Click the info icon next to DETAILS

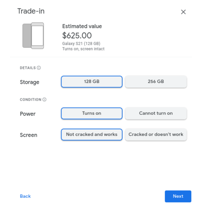[x=39, y=68]
